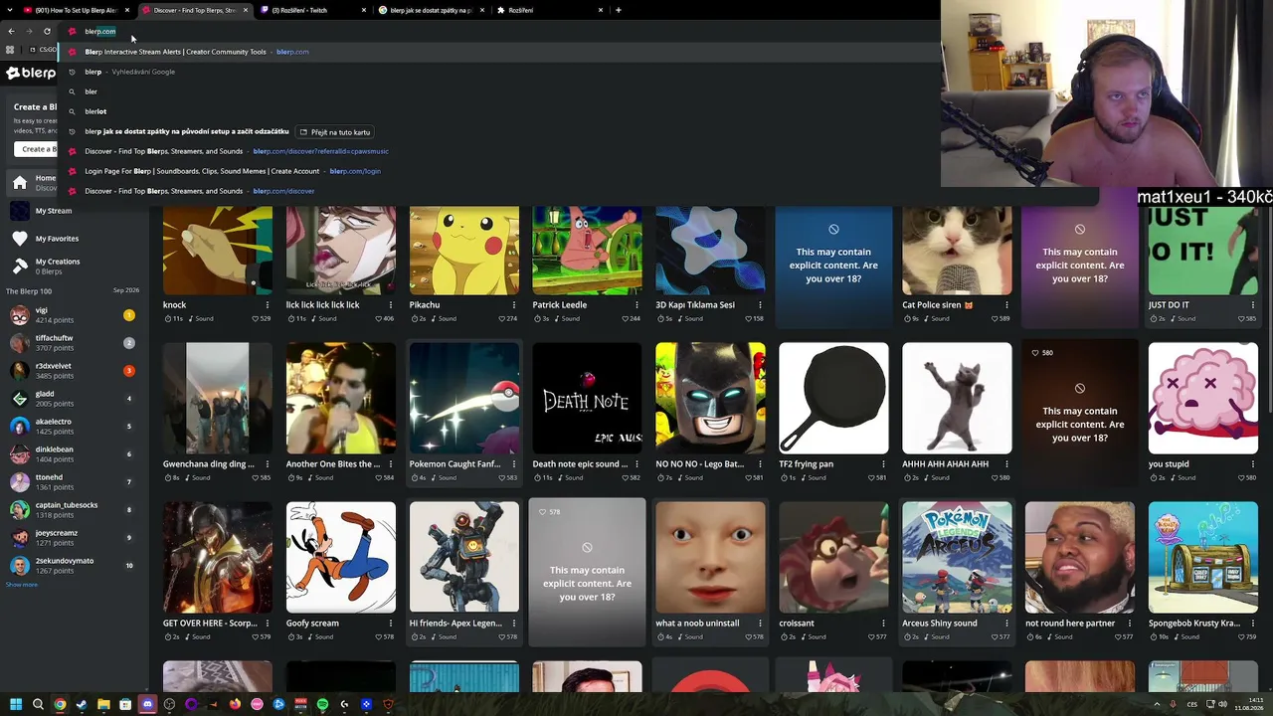Open the My Stream sidebar link
Screen dimensions: 1273x716
(54, 211)
